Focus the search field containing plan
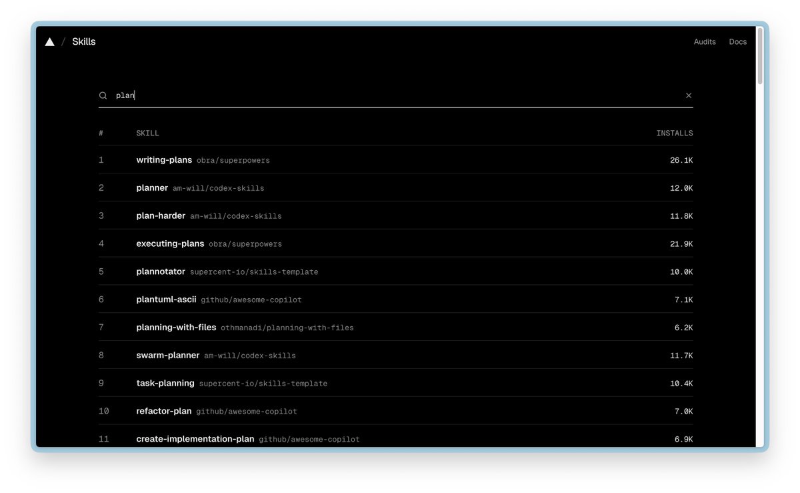800x493 pixels. [x=397, y=95]
